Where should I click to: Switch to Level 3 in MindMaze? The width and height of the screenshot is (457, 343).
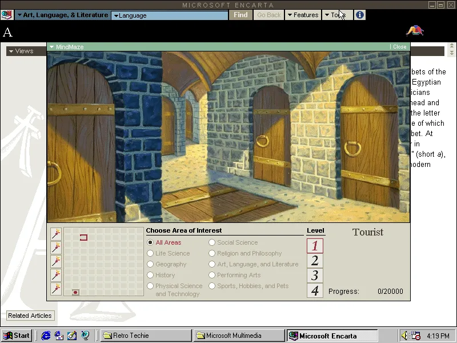click(315, 276)
